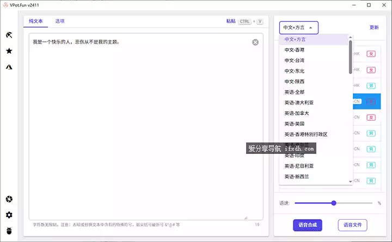Select 中文+方言 in the dropdown list
The image size is (392, 242).
coord(314,40)
